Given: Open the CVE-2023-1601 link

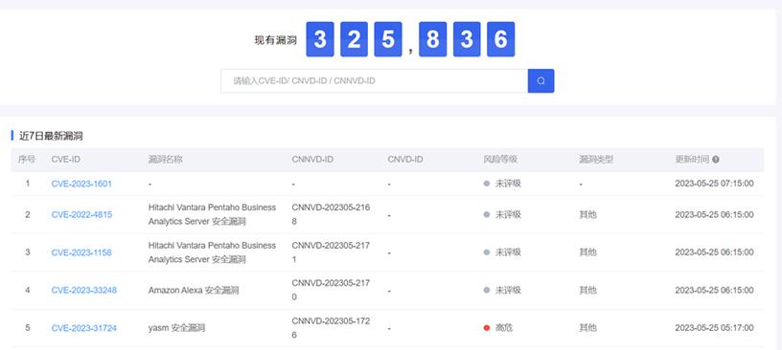Looking at the screenshot, I should coord(81,184).
